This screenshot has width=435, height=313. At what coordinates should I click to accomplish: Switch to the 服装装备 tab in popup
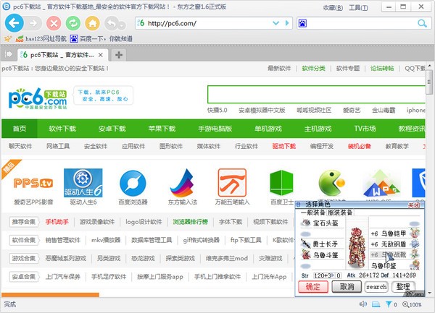[340, 213]
